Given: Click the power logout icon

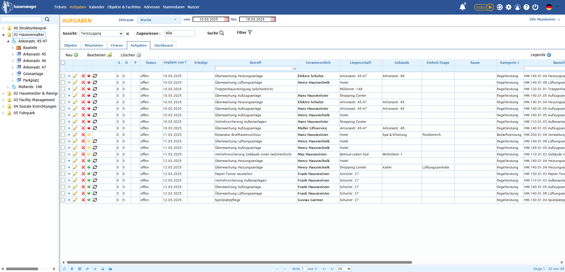Looking at the screenshot, I should point(535,7).
